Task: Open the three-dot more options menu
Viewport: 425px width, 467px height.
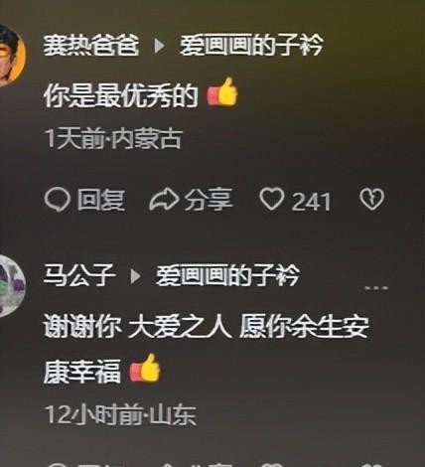Action: [x=376, y=288]
